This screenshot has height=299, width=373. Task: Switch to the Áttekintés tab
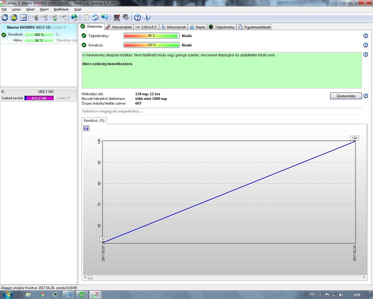point(92,27)
